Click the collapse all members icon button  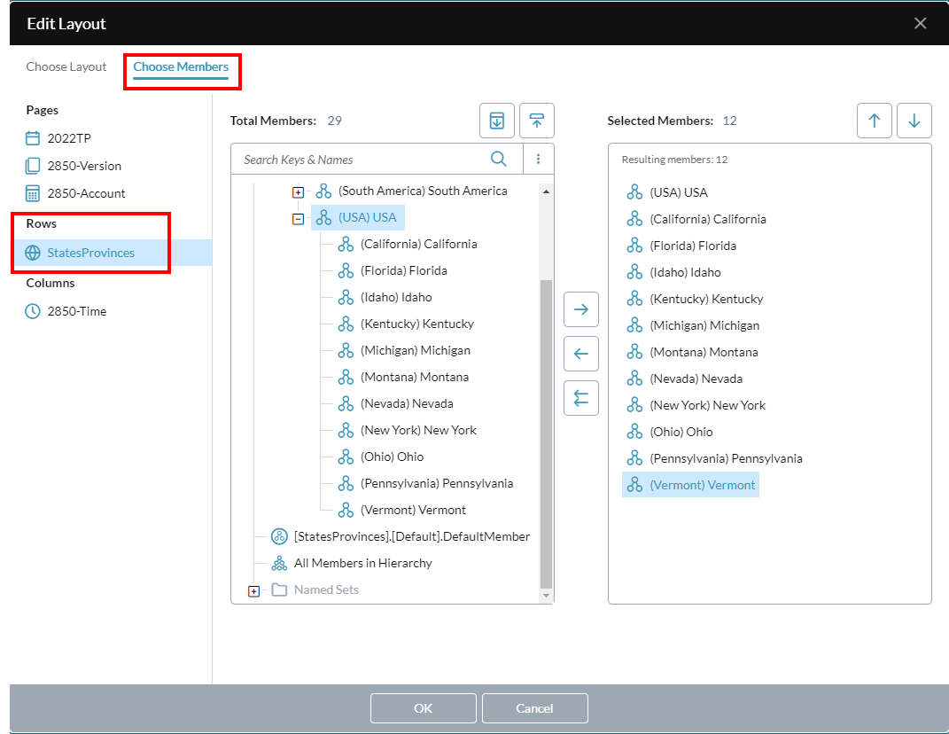pyautogui.click(x=537, y=121)
